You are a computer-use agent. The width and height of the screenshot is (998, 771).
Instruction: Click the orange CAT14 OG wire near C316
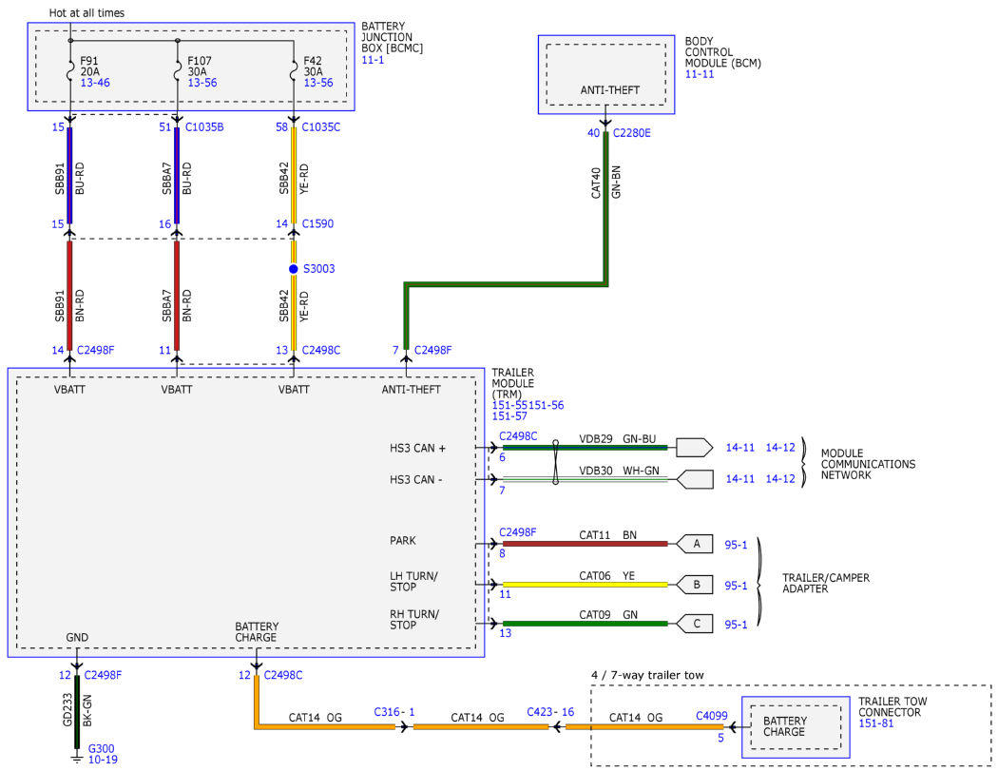[x=325, y=727]
